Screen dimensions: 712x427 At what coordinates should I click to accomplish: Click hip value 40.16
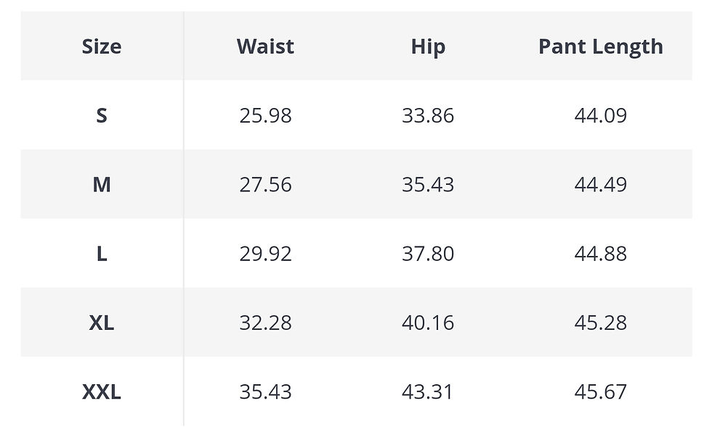click(x=428, y=323)
